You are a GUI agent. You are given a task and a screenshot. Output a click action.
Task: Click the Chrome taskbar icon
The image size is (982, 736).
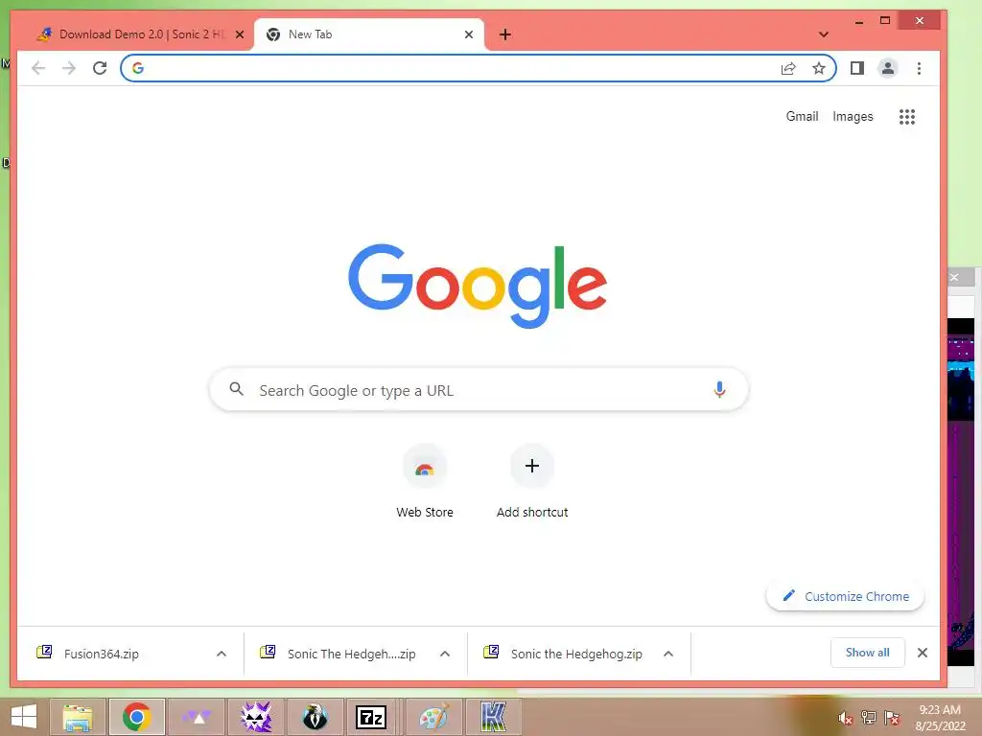click(136, 717)
